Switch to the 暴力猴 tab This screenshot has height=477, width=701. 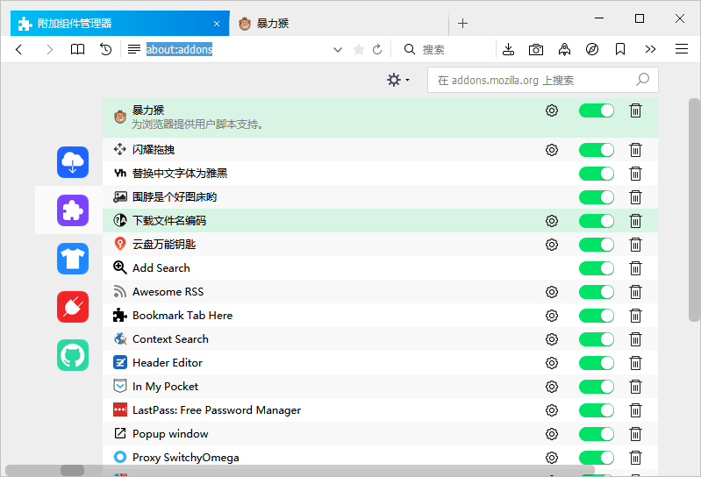pyautogui.click(x=339, y=23)
